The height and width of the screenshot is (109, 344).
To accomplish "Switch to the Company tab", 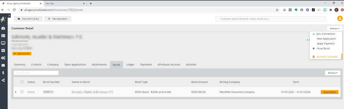I will [x=53, y=65].
